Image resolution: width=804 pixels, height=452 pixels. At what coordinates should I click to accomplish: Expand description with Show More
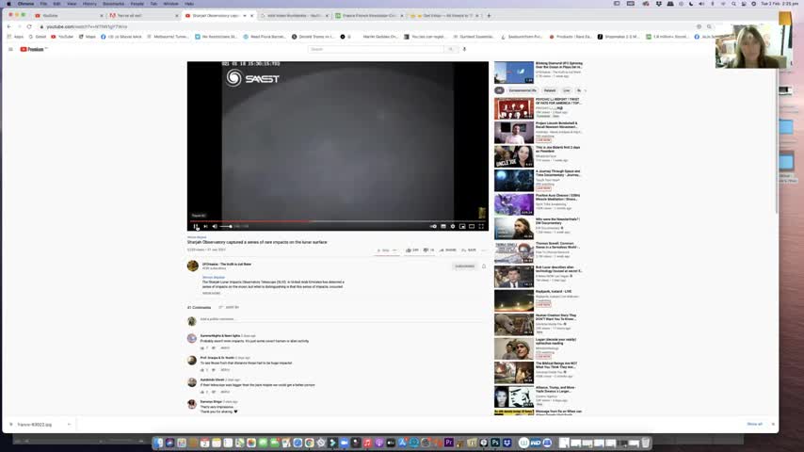pyautogui.click(x=211, y=293)
